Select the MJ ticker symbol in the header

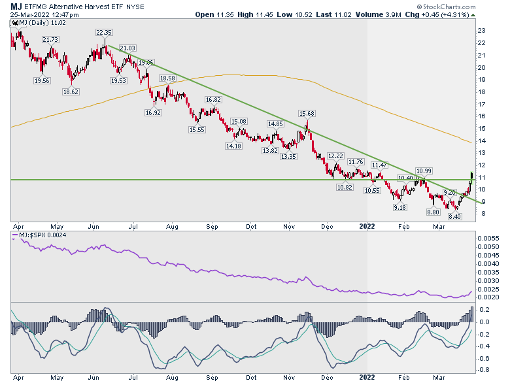click(x=16, y=7)
